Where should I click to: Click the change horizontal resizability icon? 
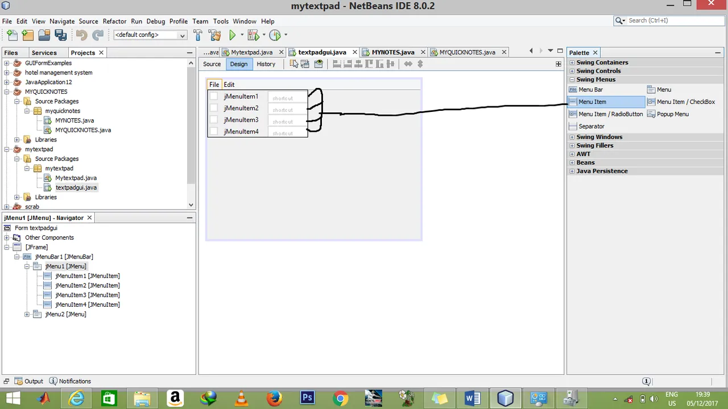[x=408, y=64]
